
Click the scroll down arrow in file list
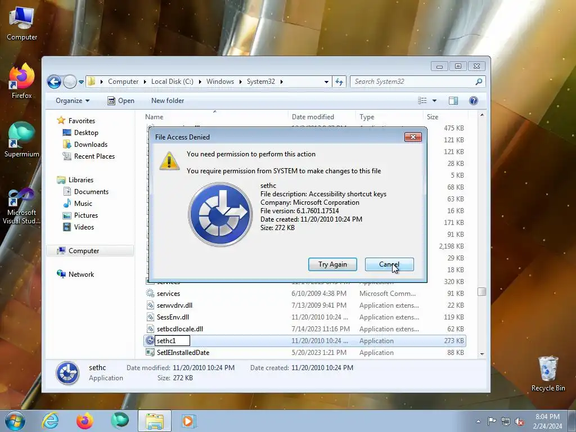click(482, 354)
